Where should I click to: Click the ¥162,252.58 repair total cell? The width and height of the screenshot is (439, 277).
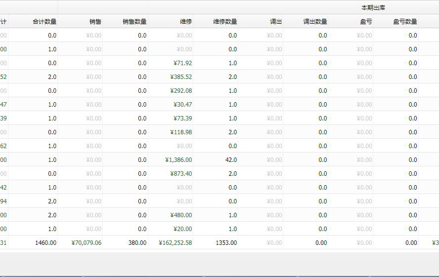coord(176,243)
